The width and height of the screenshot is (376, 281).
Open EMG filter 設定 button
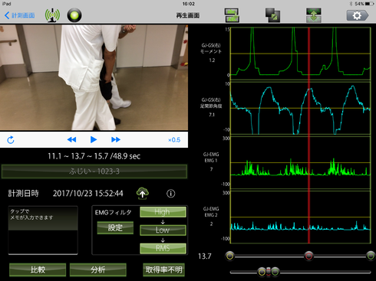115,227
